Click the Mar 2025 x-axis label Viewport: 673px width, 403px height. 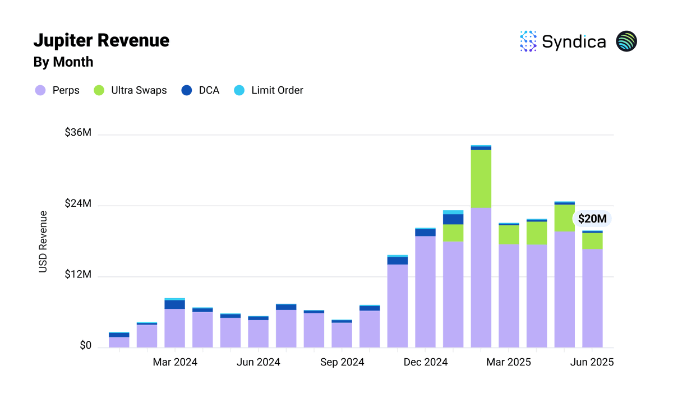(x=509, y=363)
